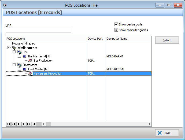Click the Bar Production printer icon
Screen dimensions: 185x140
coord(30,61)
